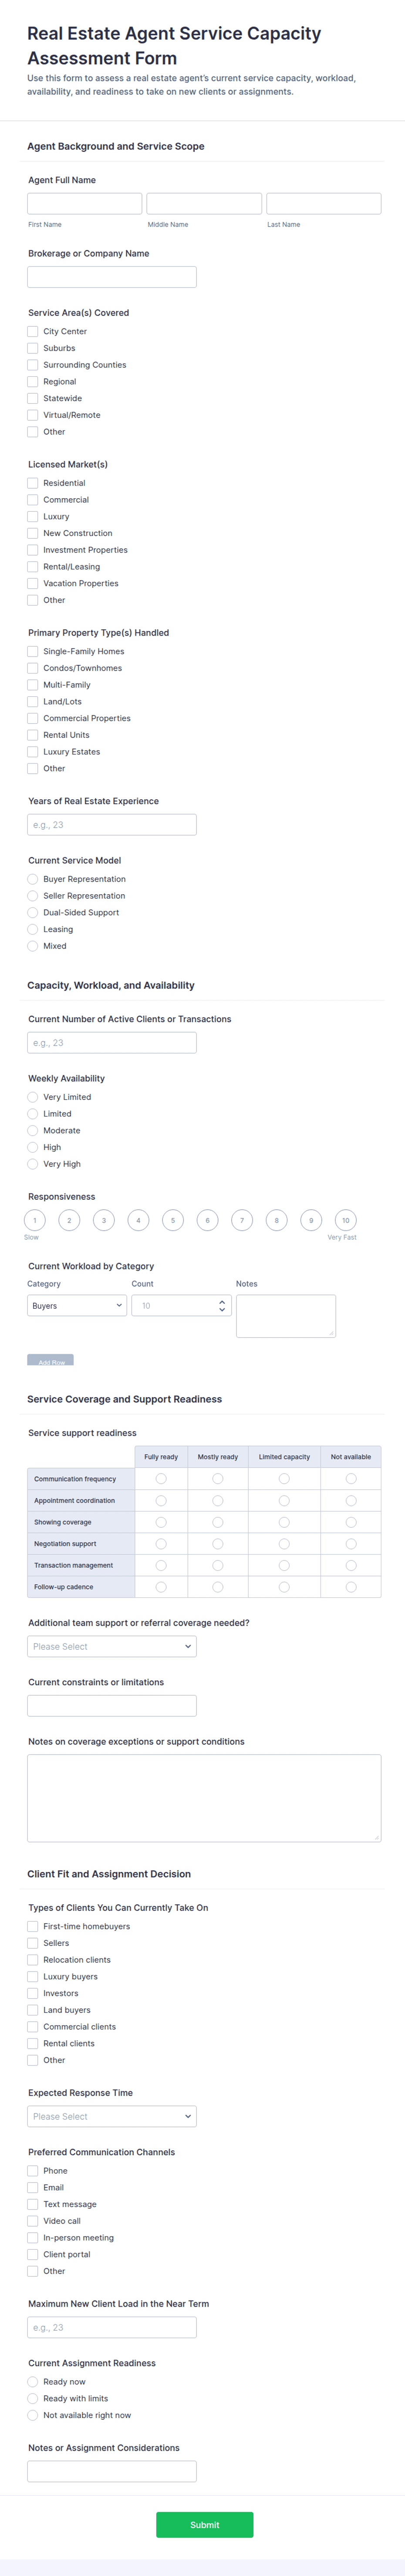Image resolution: width=405 pixels, height=2576 pixels.
Task: Tick the Luxury licensed market checkbox
Action: (33, 516)
